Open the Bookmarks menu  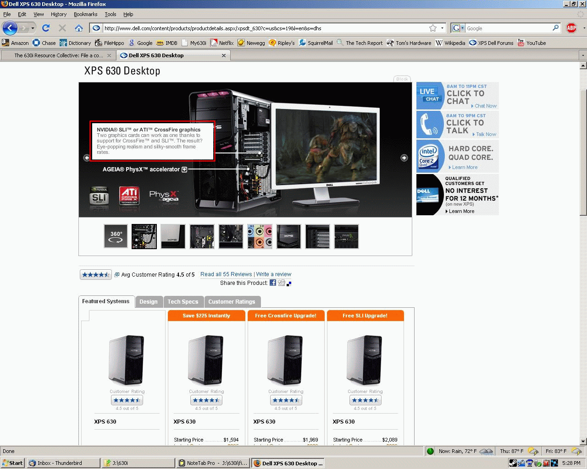click(x=86, y=14)
